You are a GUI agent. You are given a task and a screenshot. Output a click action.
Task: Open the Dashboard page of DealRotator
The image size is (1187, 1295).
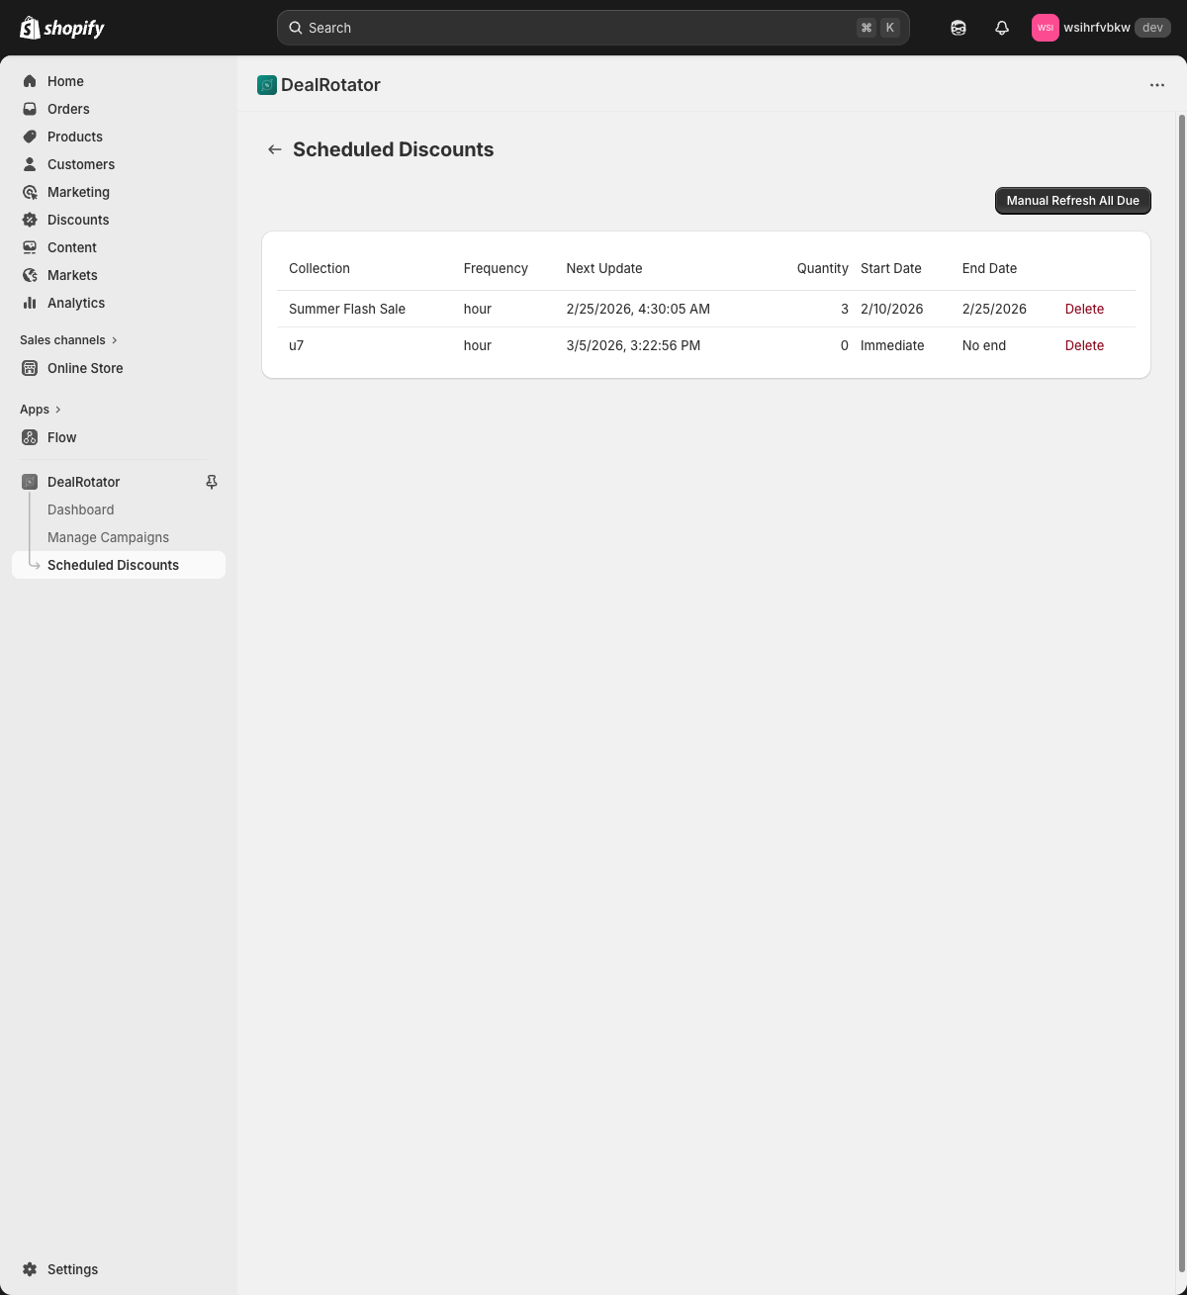(x=80, y=509)
